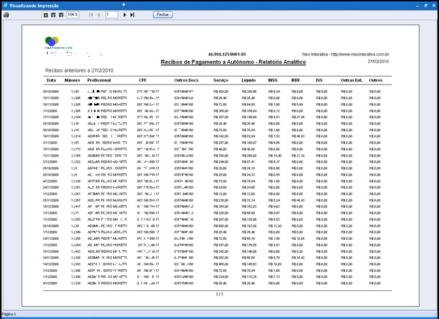Click the Profissional column header
Viewport: 439px width, 319px height.
click(x=99, y=80)
